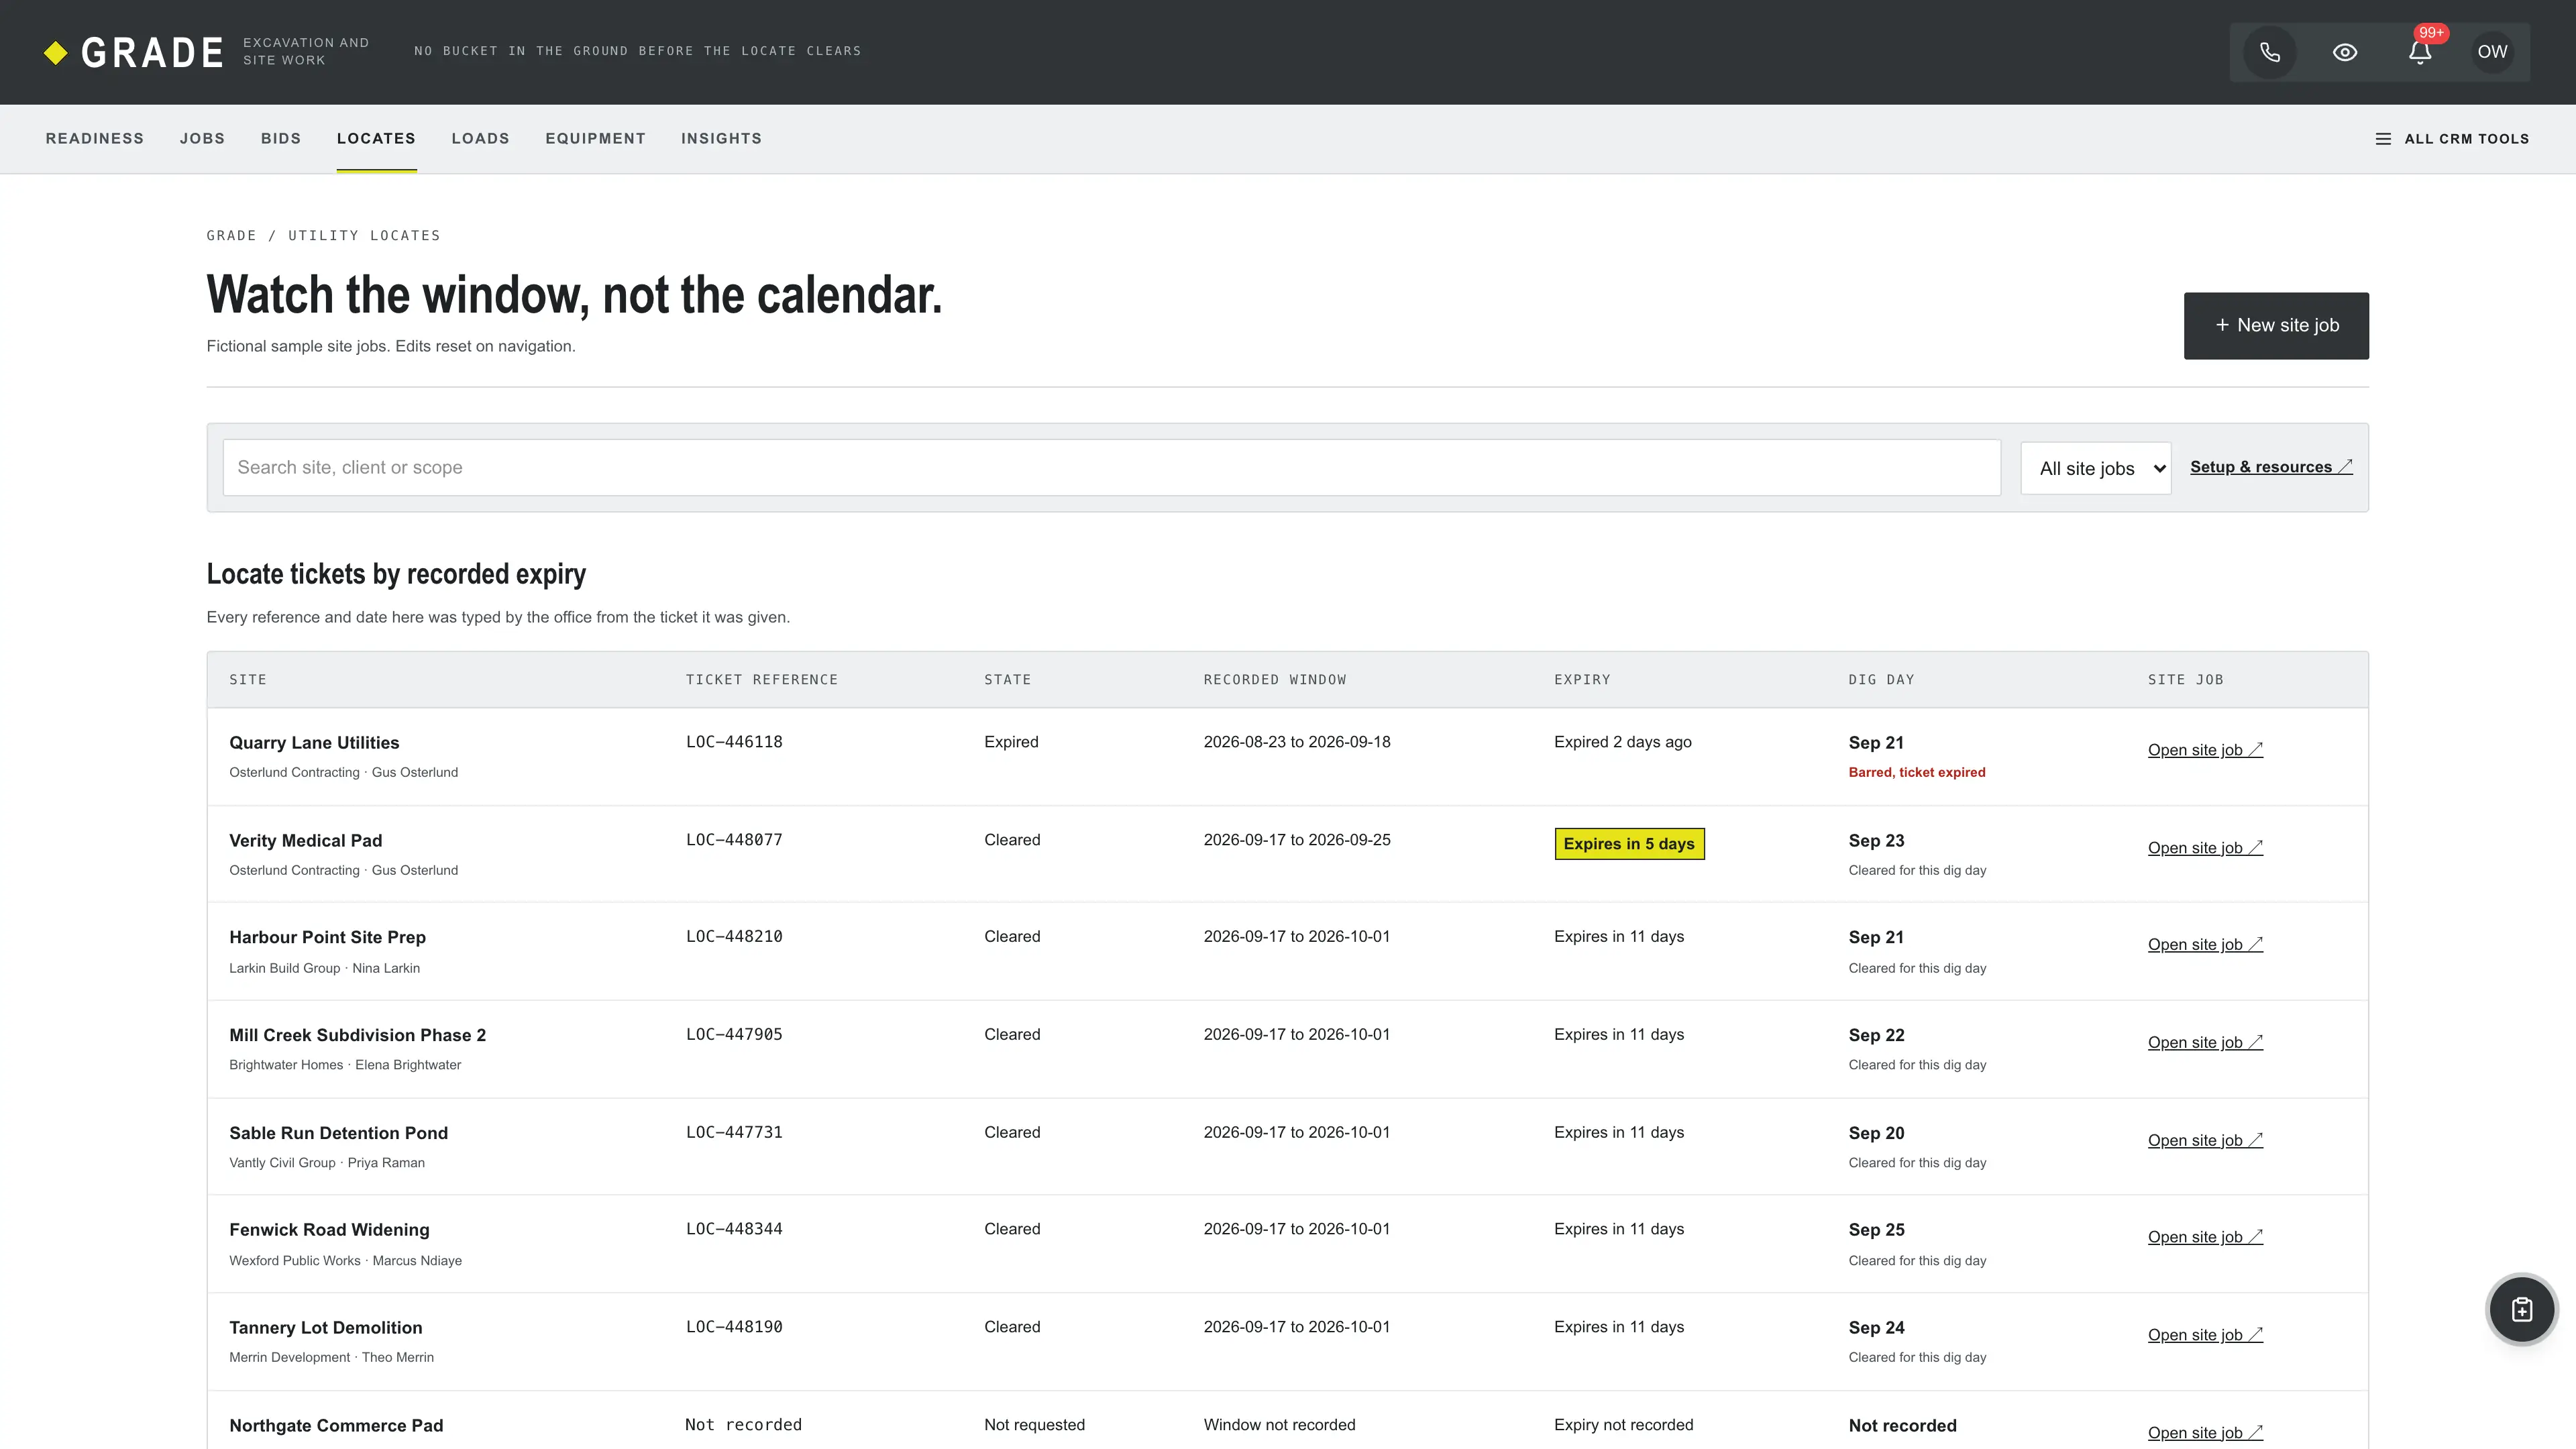Click the Ticket Reference column header
Viewport: 2576px width, 1449px height.
762,680
